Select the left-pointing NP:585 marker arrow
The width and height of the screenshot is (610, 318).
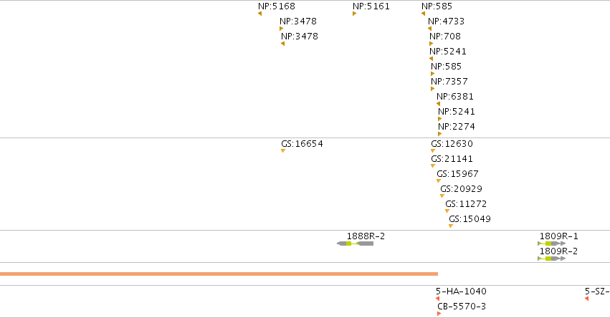point(423,14)
